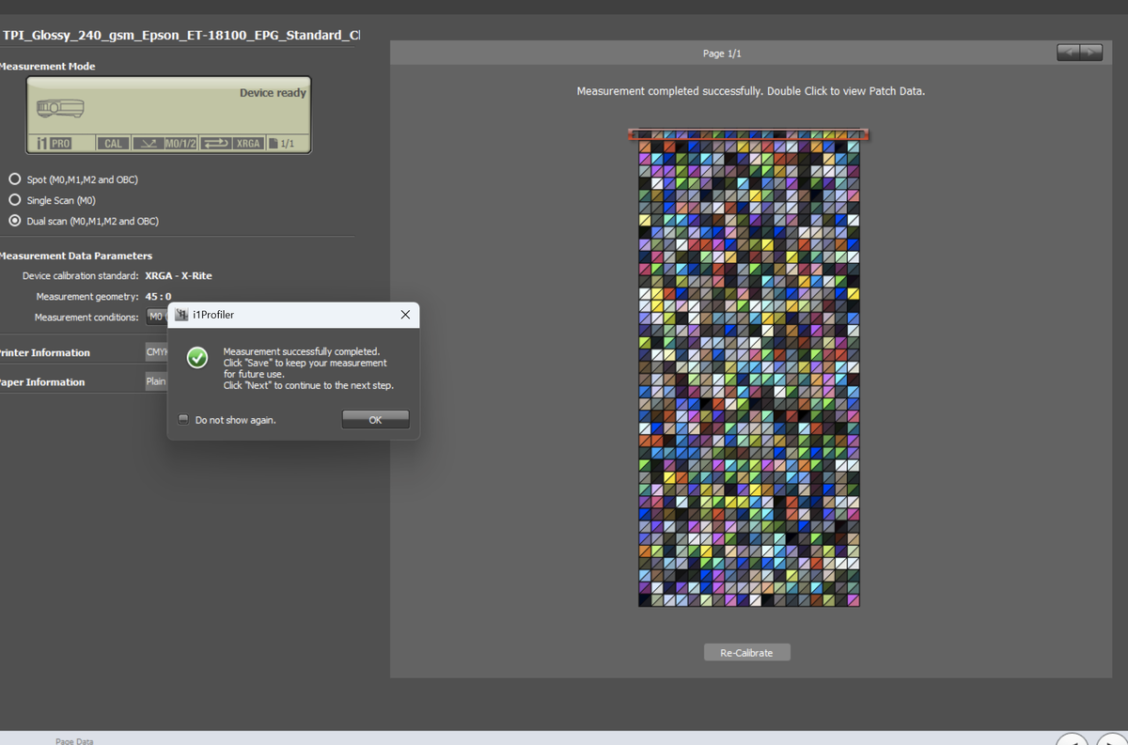Click the green checkmark icon in dialog

click(197, 357)
